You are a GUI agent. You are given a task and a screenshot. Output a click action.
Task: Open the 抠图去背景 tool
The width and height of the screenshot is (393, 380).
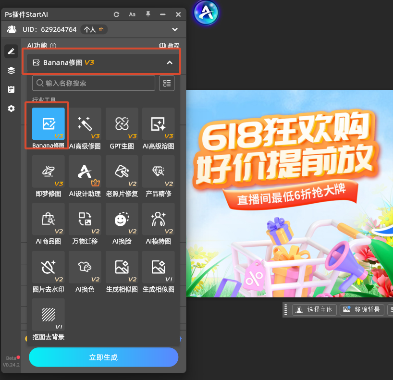49,315
